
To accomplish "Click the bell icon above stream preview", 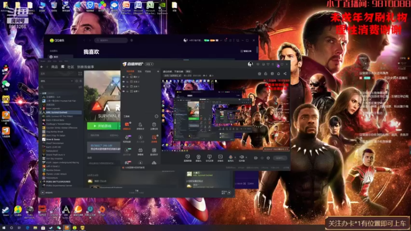I will [278, 73].
